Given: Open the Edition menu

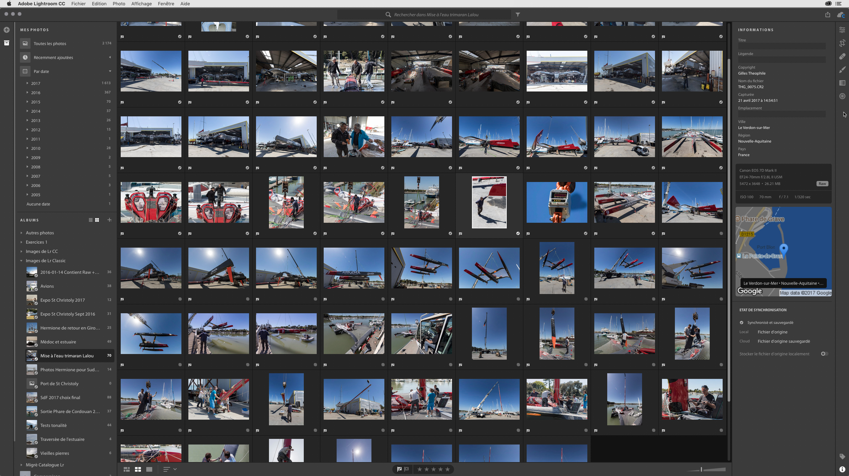Looking at the screenshot, I should click(x=99, y=4).
